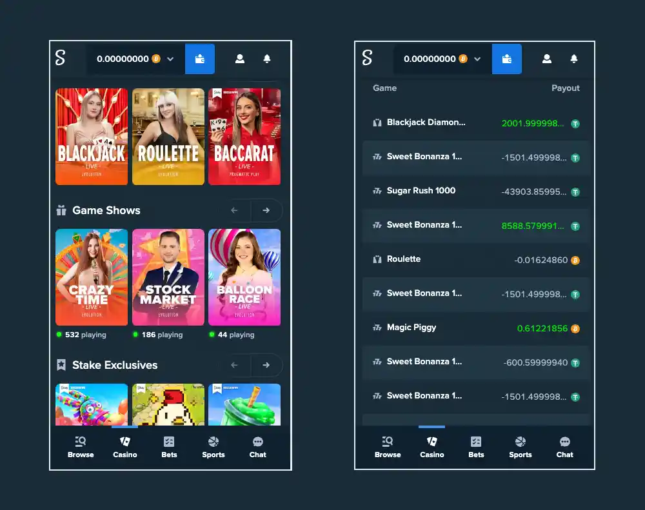Select the Roulette bet row

pos(477,260)
